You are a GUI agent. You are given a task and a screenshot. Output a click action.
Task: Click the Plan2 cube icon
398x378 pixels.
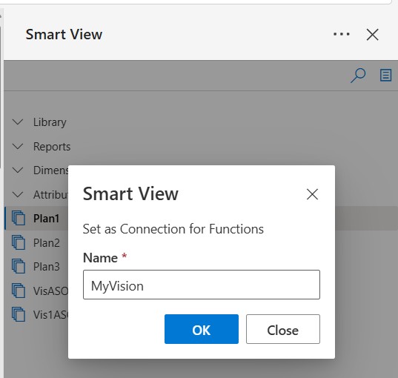point(19,242)
